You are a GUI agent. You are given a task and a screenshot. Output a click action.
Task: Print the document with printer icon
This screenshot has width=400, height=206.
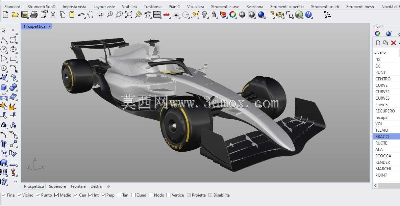click(34, 15)
